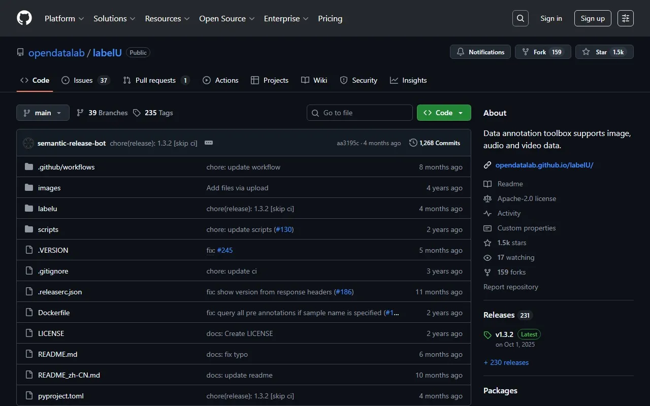Open the 1,268 Commits history

point(435,143)
